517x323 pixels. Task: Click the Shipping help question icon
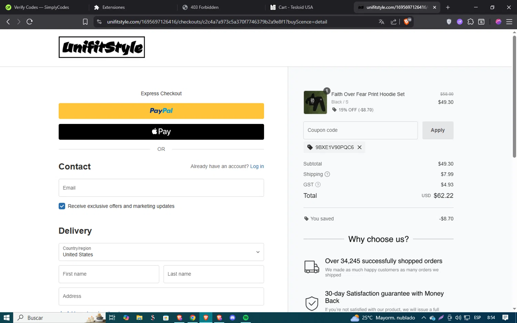(x=327, y=174)
